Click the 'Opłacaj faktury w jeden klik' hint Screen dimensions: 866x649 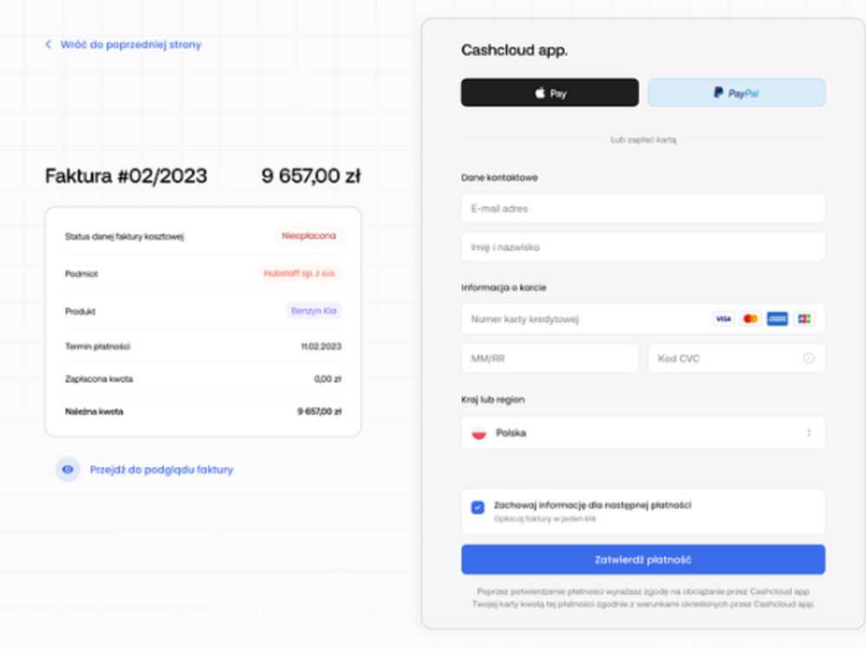(x=545, y=518)
